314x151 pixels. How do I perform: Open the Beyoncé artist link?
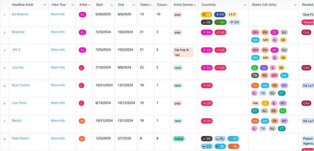(18, 32)
